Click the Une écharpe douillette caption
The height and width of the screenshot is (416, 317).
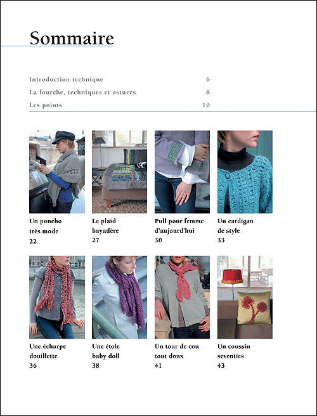pyautogui.click(x=48, y=351)
